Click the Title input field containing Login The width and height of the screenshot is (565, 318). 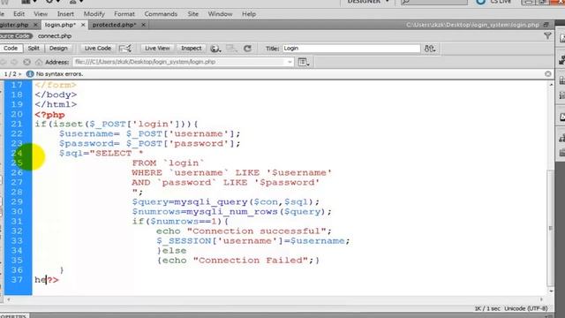coord(351,49)
